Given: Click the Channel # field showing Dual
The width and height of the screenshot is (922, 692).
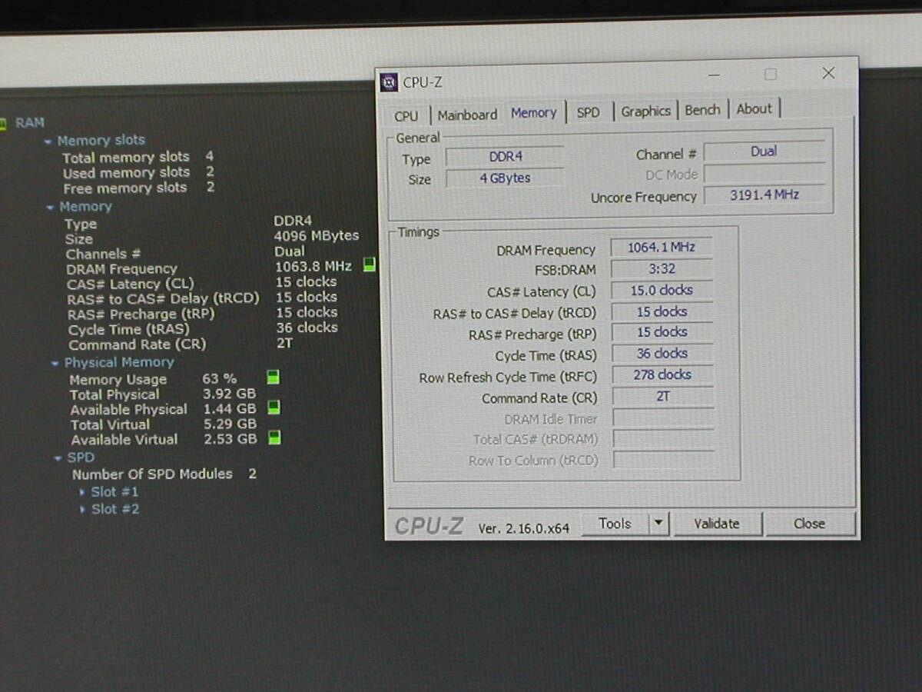Looking at the screenshot, I should [x=764, y=151].
